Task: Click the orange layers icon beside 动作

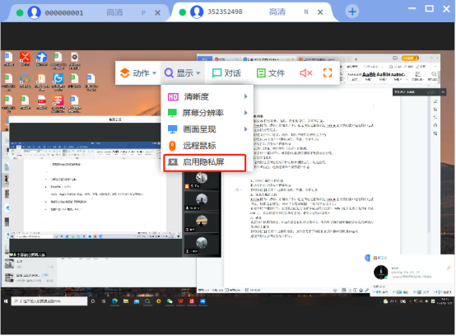Action: pyautogui.click(x=125, y=73)
